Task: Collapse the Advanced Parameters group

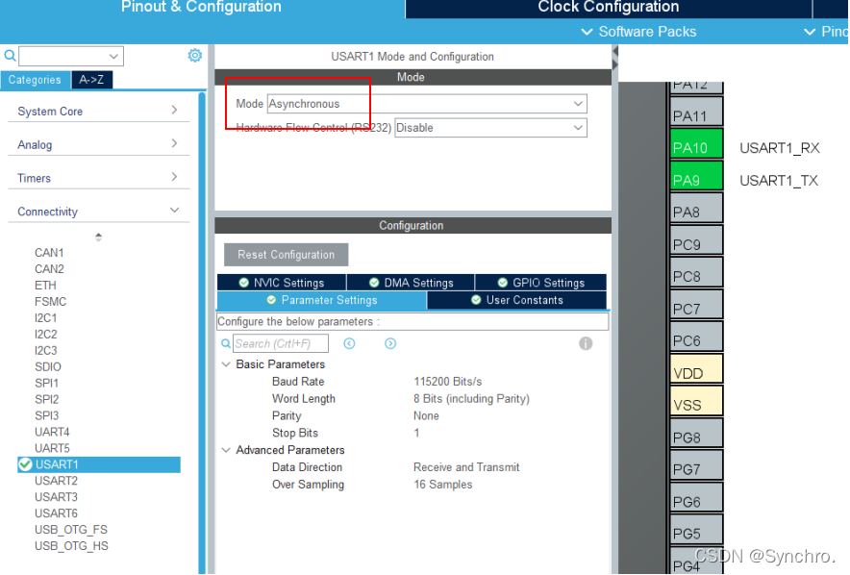Action: [226, 450]
